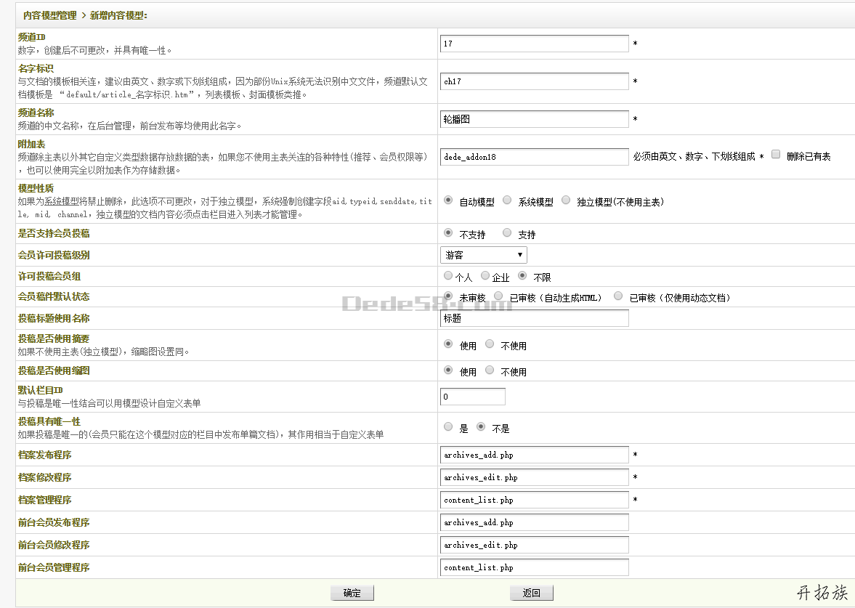Focus the 默认栏目ID field
Image resolution: width=855 pixels, height=608 pixels.
(x=473, y=397)
